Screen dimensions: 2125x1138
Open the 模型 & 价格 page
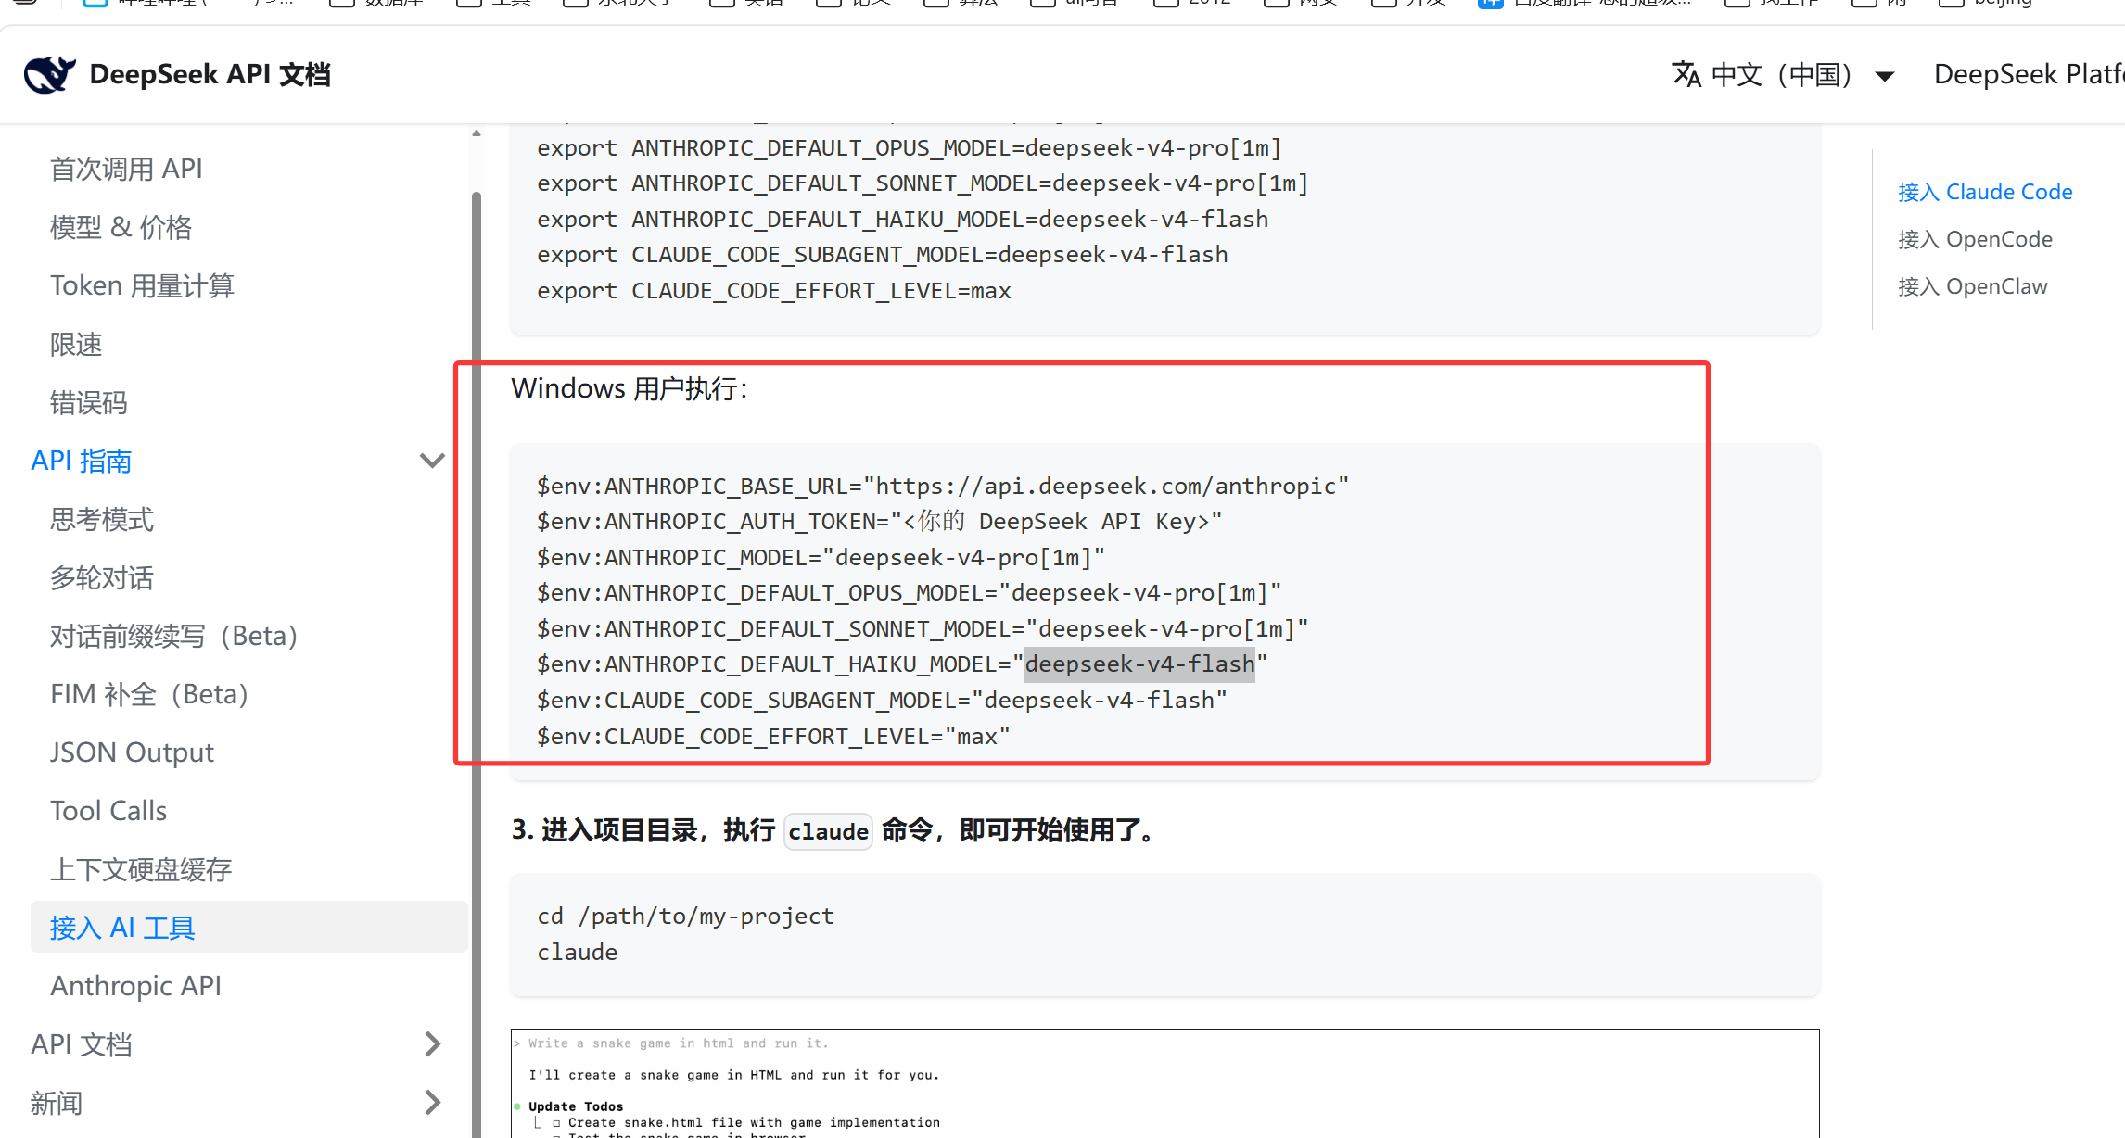[121, 227]
